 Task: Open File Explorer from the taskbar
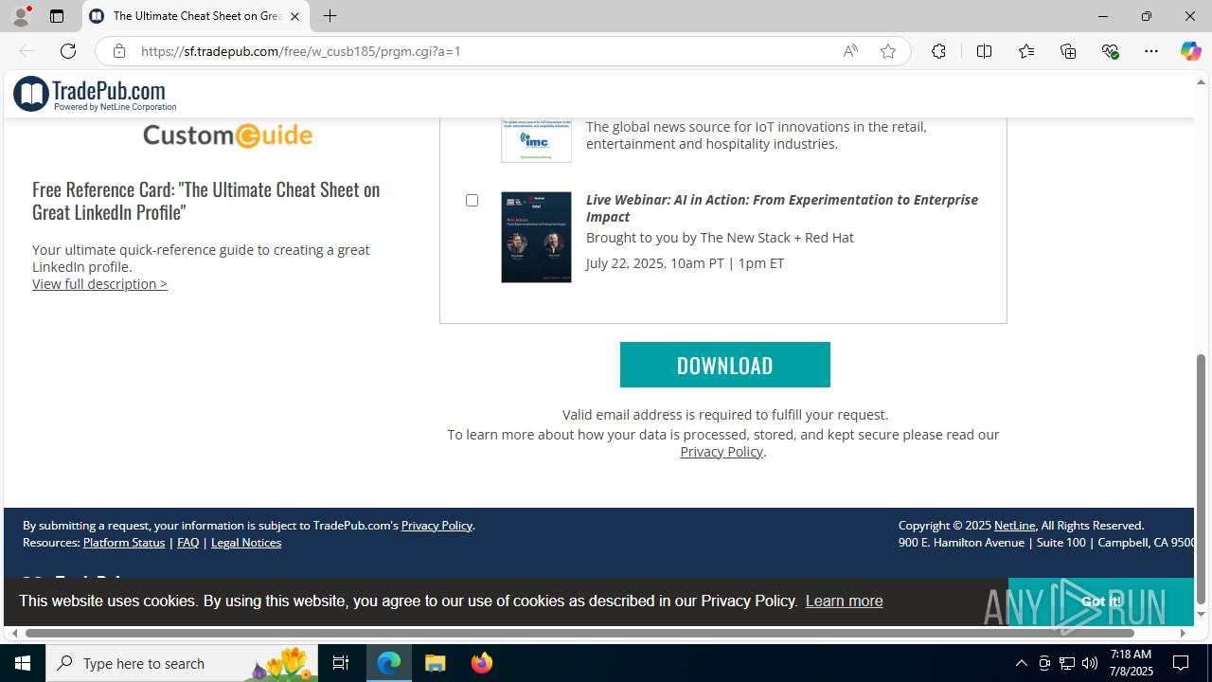436,663
